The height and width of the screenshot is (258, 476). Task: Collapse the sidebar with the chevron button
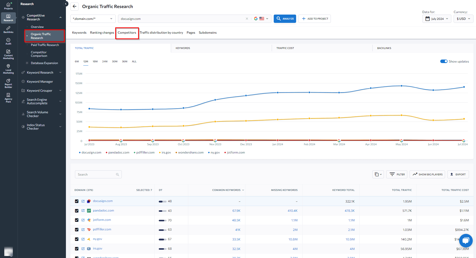pos(66,4)
